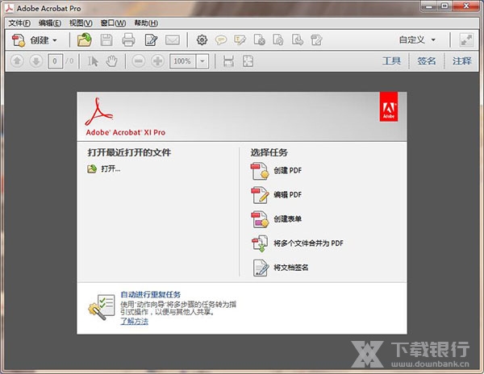The width and height of the screenshot is (484, 374).
Task: Open Preferences with the gear icon
Action: (x=202, y=40)
